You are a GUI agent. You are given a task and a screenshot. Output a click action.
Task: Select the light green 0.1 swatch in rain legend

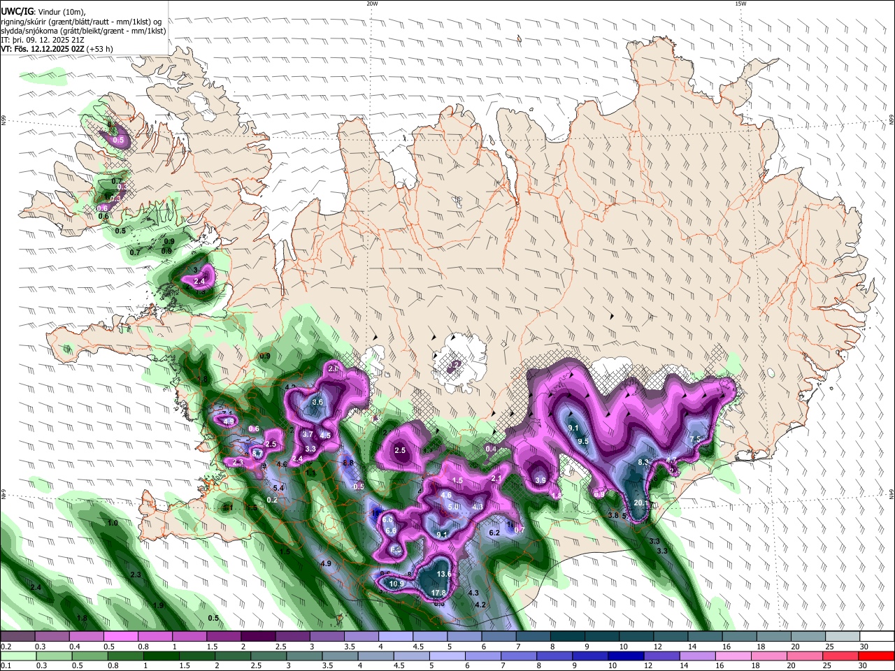pos(17,656)
